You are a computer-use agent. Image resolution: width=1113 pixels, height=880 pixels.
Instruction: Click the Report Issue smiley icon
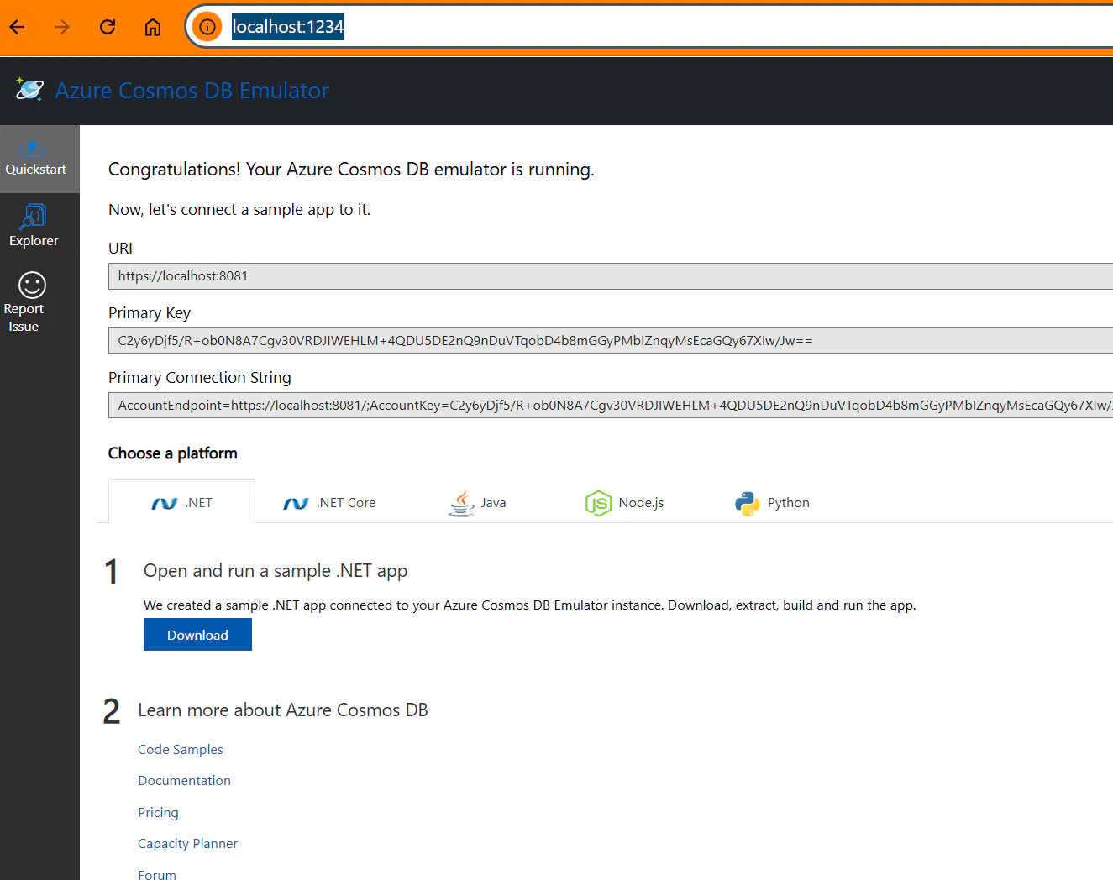(x=32, y=285)
